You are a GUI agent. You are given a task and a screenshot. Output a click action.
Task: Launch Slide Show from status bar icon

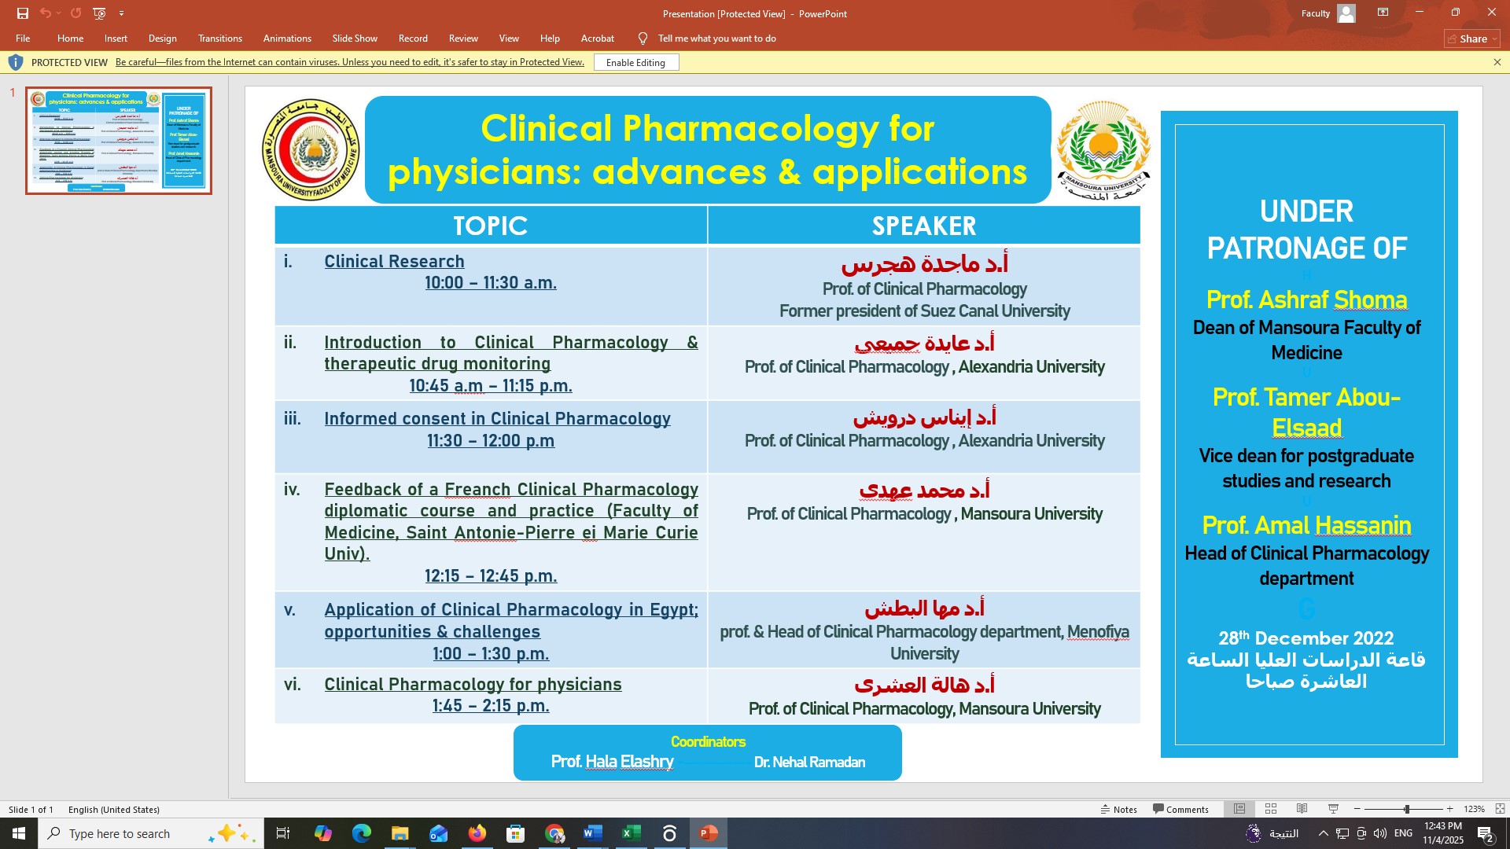(1333, 809)
